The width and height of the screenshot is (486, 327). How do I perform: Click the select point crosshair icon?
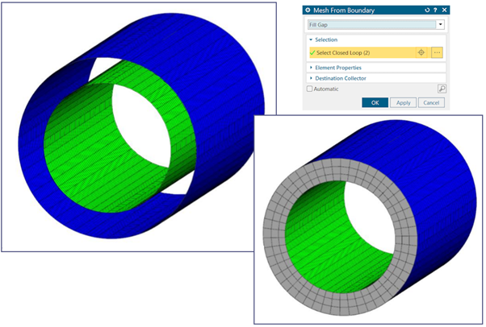421,52
